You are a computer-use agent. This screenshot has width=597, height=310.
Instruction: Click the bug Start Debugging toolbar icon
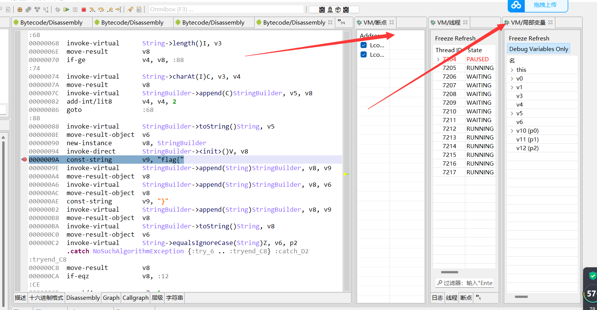tap(58, 9)
